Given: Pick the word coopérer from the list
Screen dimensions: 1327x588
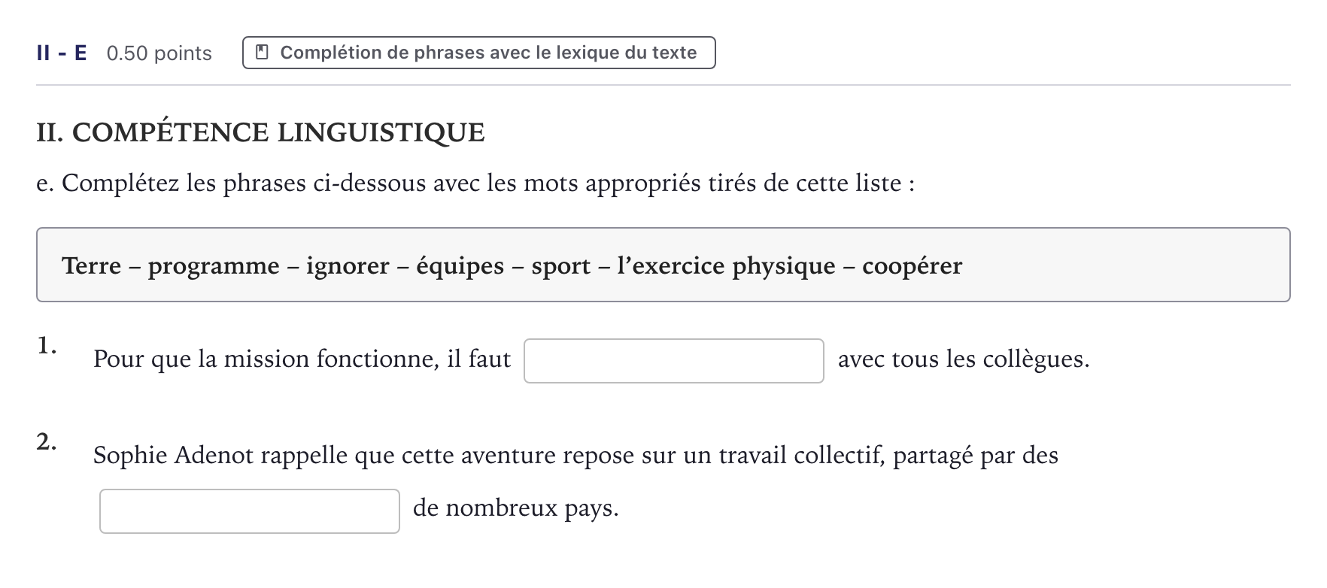Looking at the screenshot, I should pos(913,266).
